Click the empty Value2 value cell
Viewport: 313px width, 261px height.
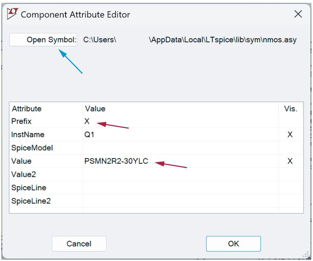(180, 174)
